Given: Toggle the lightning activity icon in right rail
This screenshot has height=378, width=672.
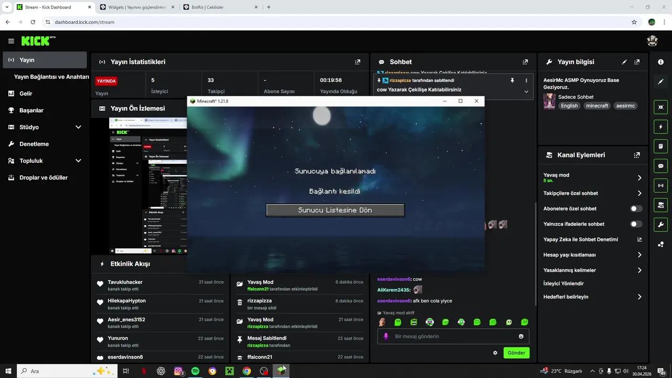Looking at the screenshot, I should [x=660, y=127].
